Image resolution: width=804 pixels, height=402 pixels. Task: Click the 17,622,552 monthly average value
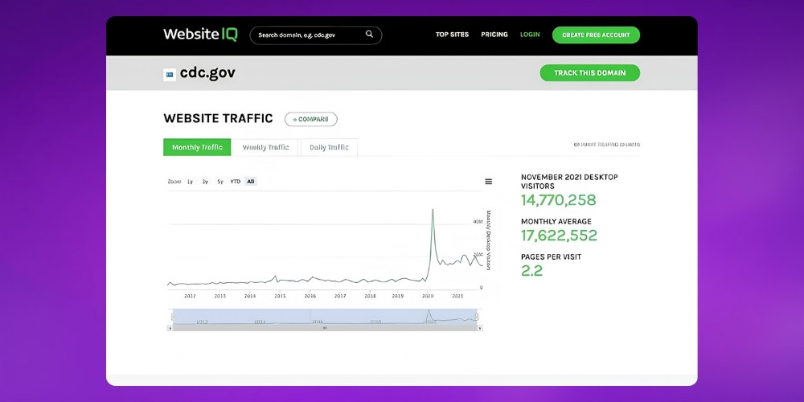coord(559,236)
